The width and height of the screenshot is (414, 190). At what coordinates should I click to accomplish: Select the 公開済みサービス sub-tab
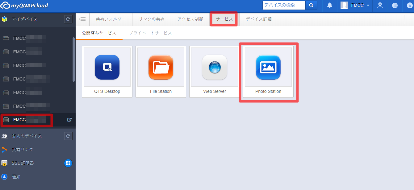click(x=99, y=33)
